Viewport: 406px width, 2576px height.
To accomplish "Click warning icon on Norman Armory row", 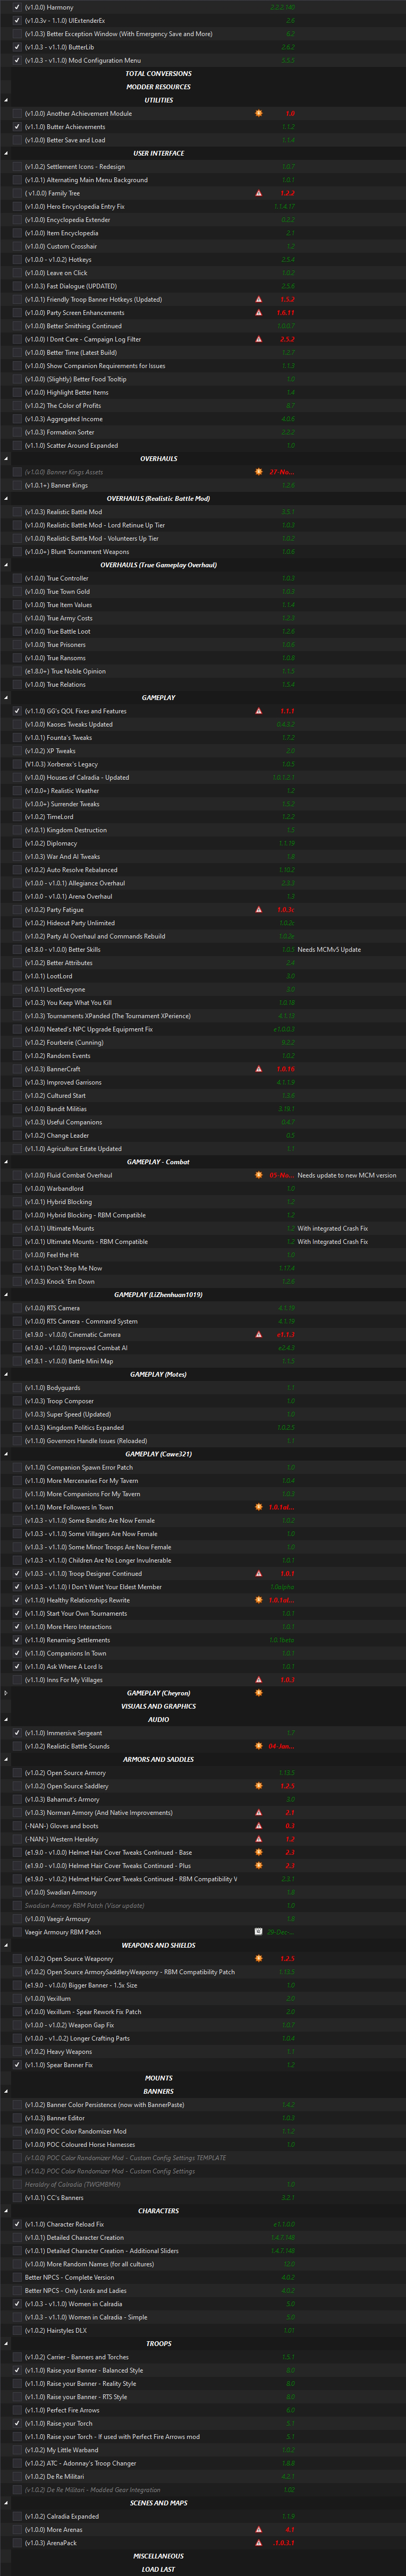I will pos(259,1812).
